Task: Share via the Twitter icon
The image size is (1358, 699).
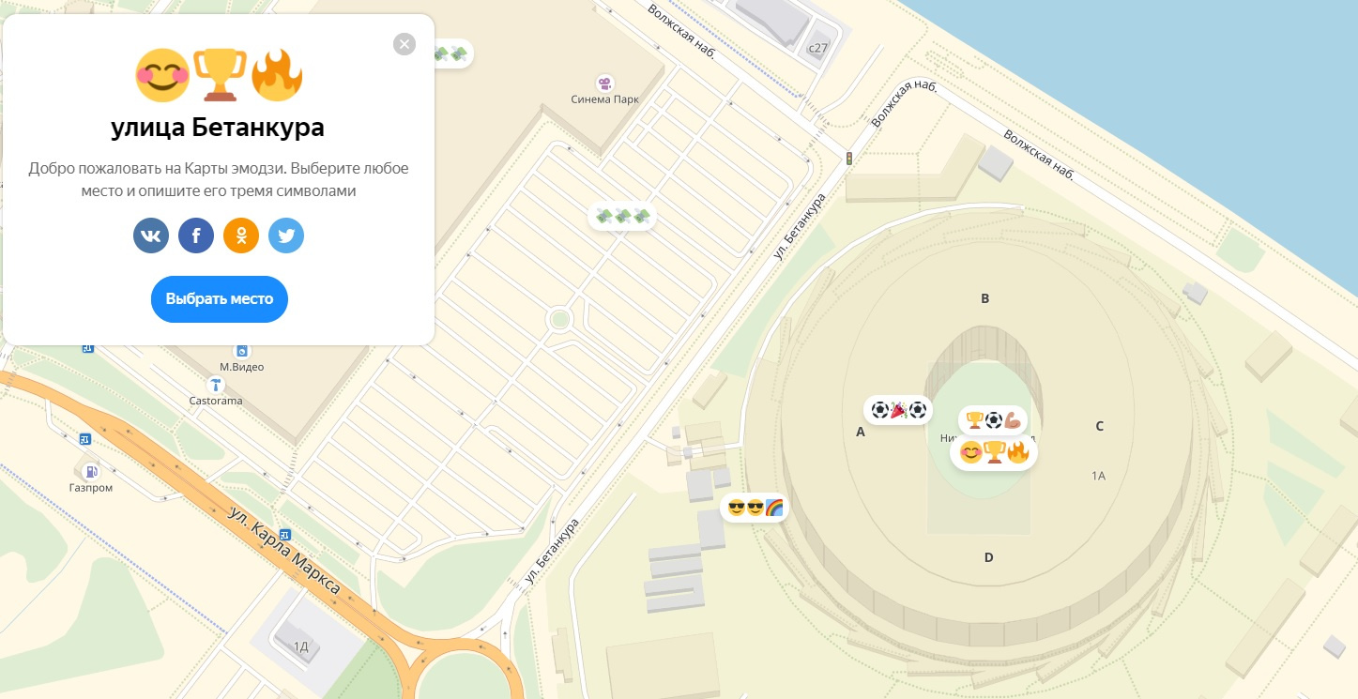Action: (x=286, y=236)
